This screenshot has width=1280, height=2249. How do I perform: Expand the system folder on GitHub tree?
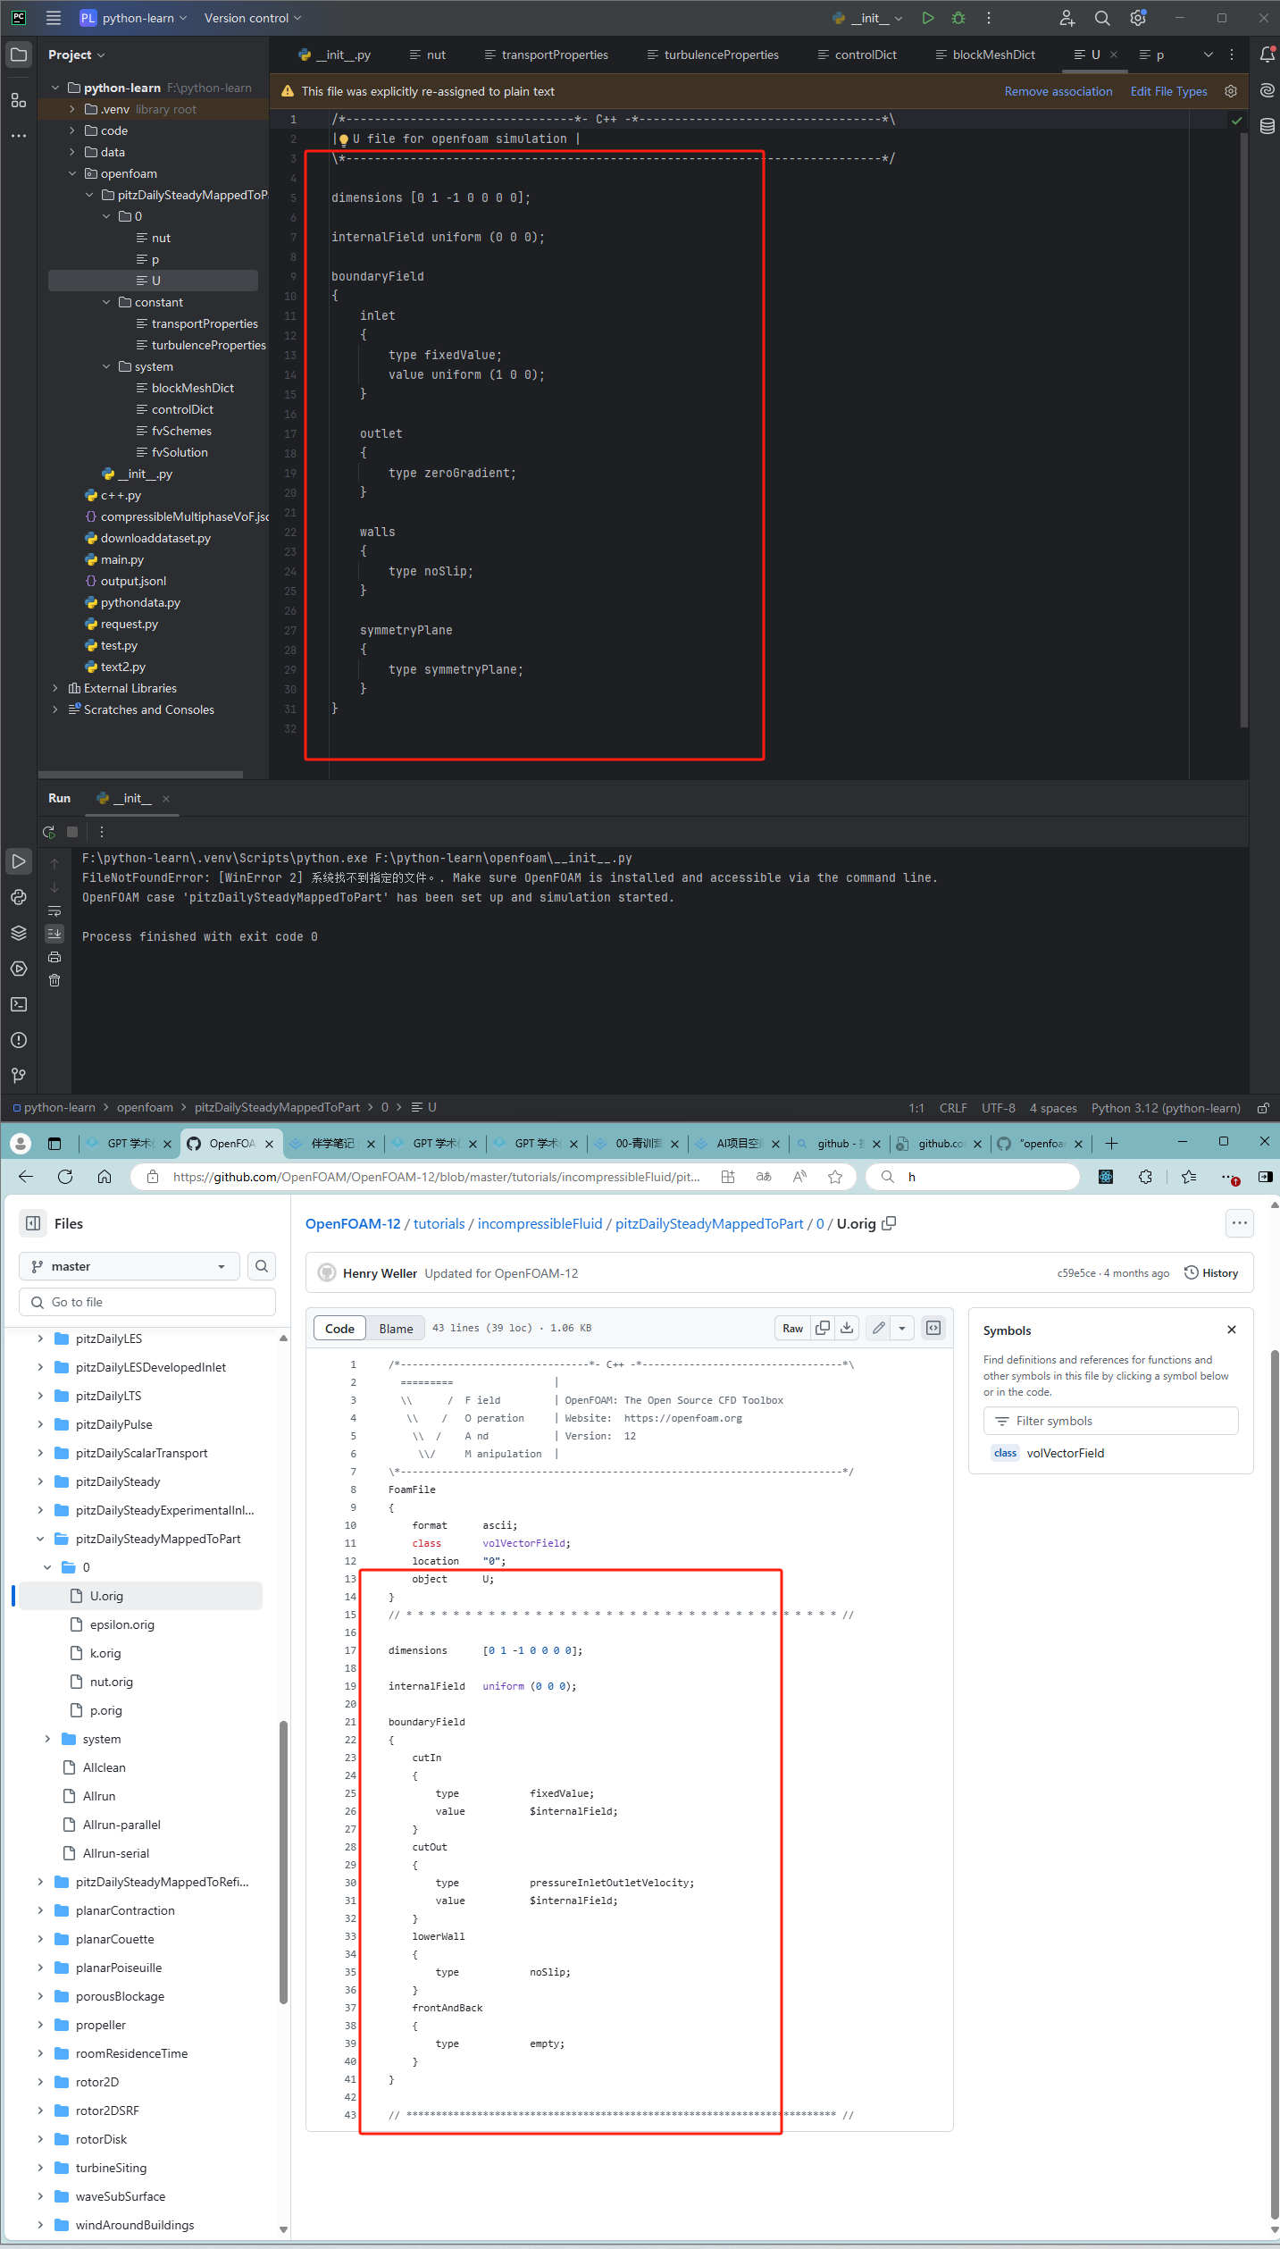coord(47,1739)
